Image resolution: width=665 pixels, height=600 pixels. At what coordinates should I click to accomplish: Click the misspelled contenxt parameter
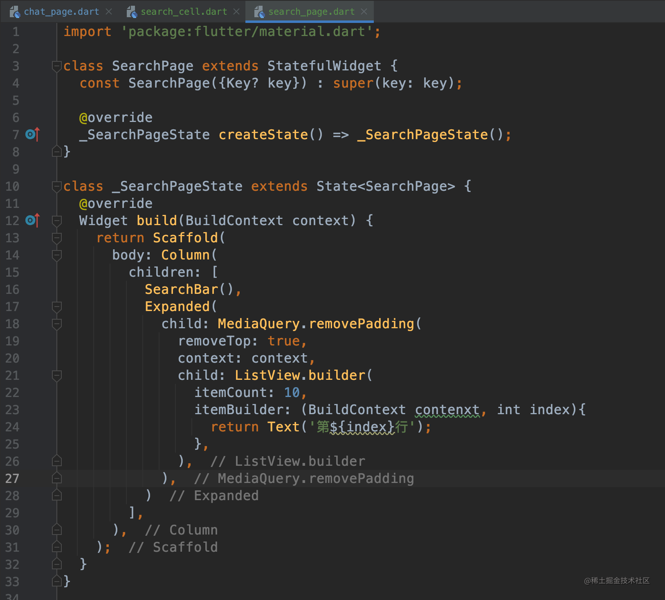[447, 410]
